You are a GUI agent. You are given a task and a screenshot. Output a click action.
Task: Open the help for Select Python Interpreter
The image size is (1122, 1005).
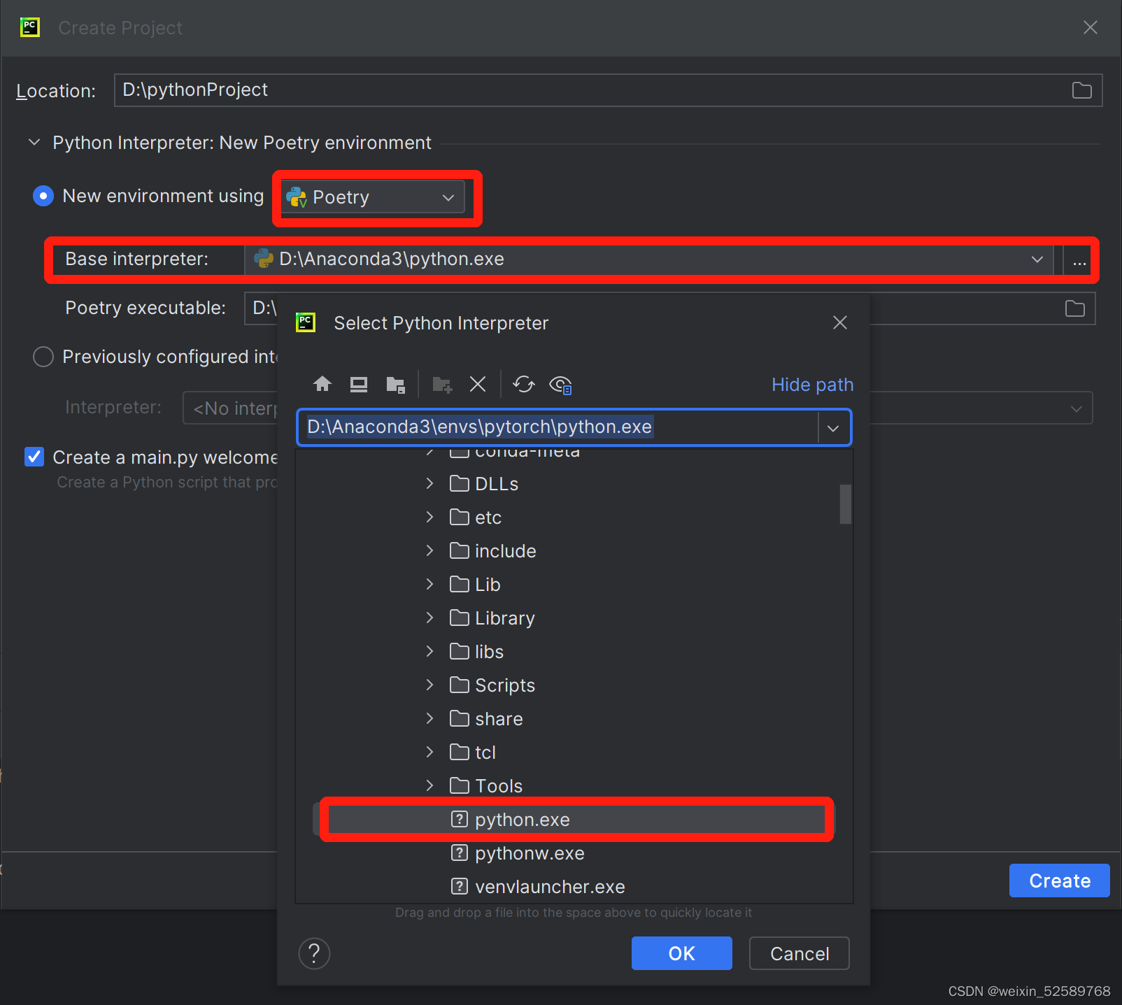314,953
